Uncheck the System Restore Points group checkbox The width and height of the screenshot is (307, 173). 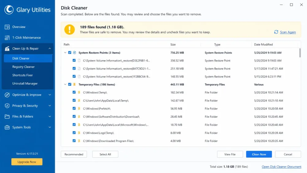[x=70, y=53]
